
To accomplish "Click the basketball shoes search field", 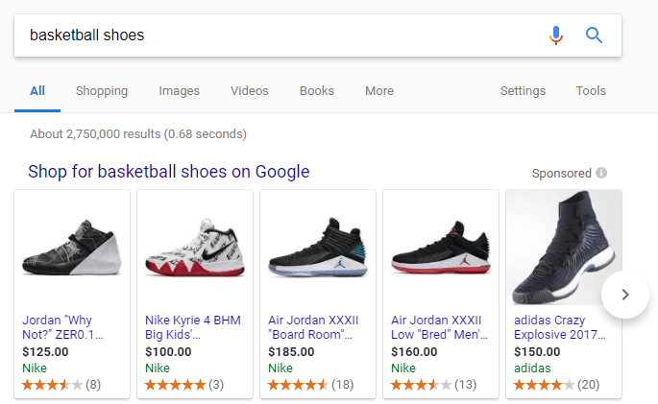I will 279,36.
